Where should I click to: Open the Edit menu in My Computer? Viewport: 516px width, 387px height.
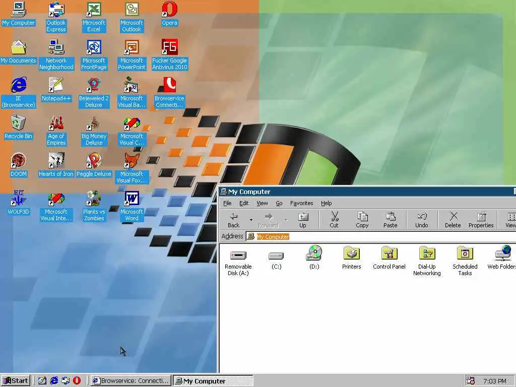[x=244, y=203]
